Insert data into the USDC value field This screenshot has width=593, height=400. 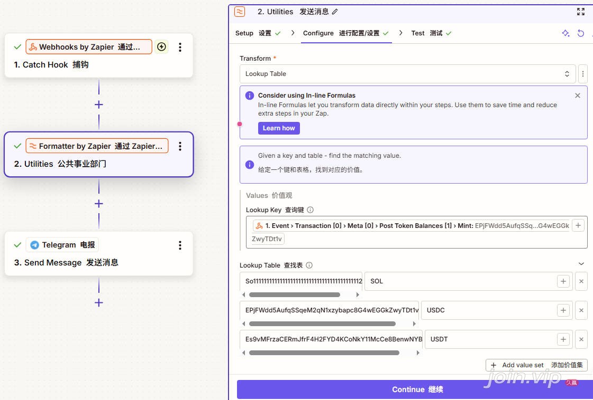pyautogui.click(x=563, y=310)
